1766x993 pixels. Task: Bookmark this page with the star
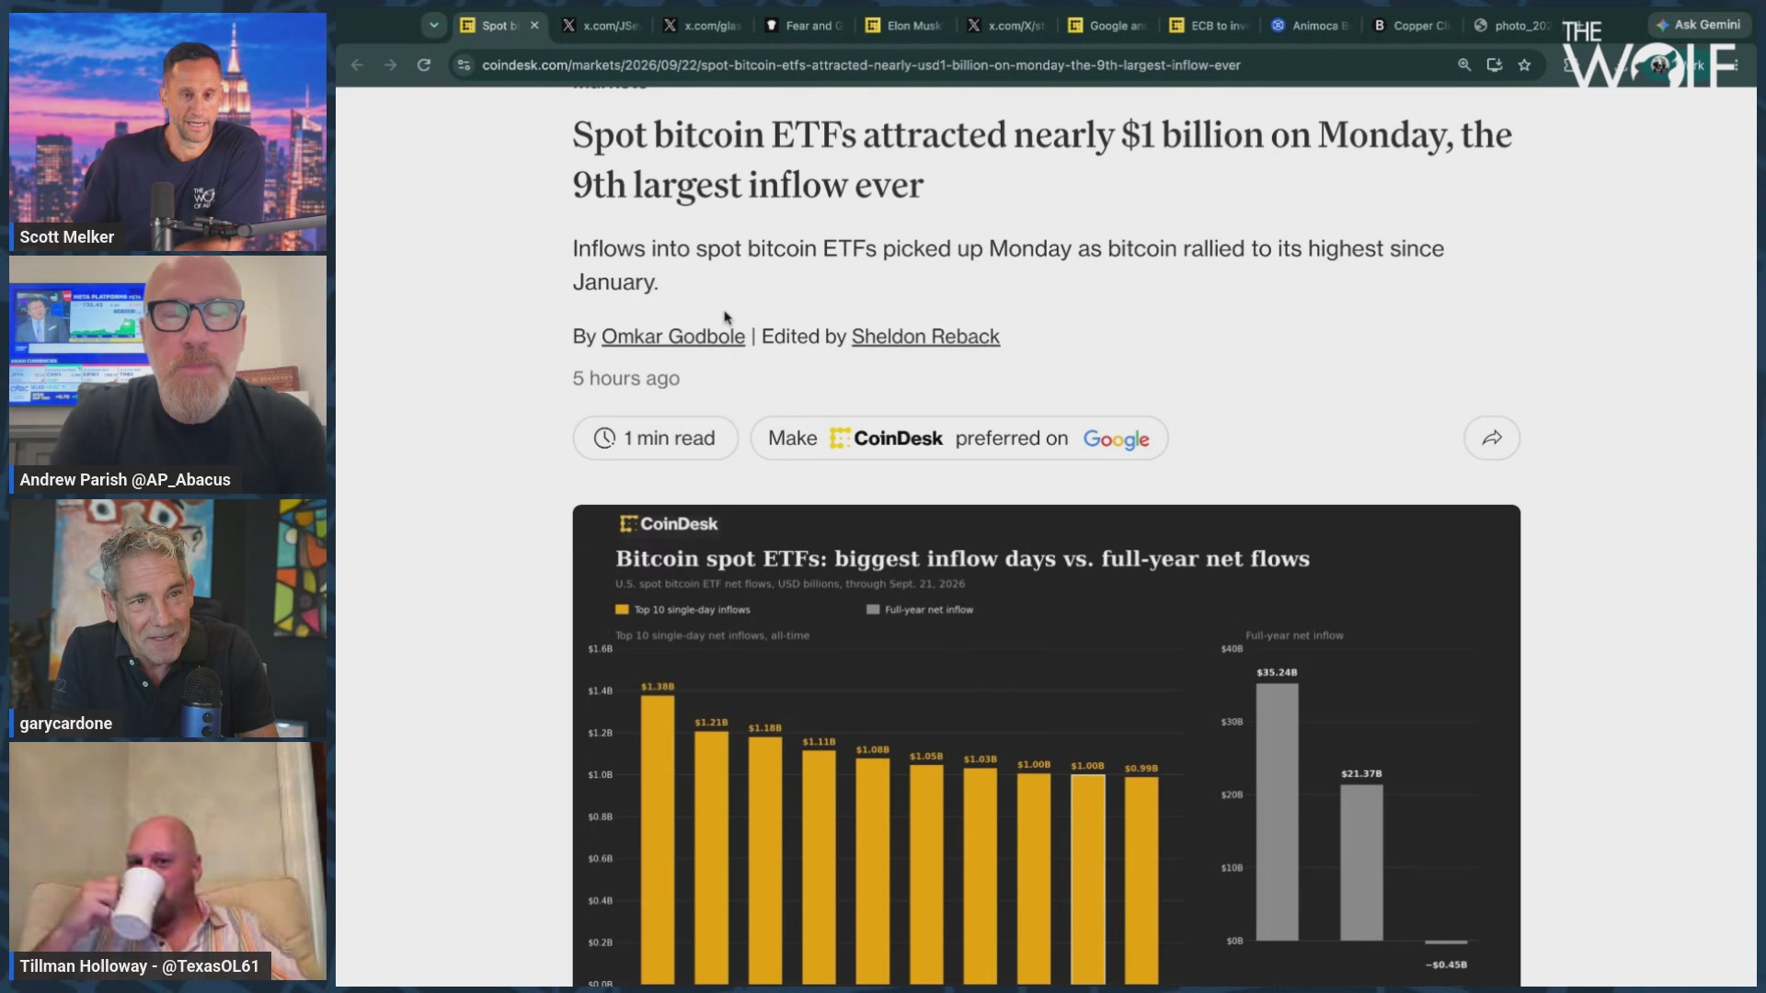pos(1525,65)
